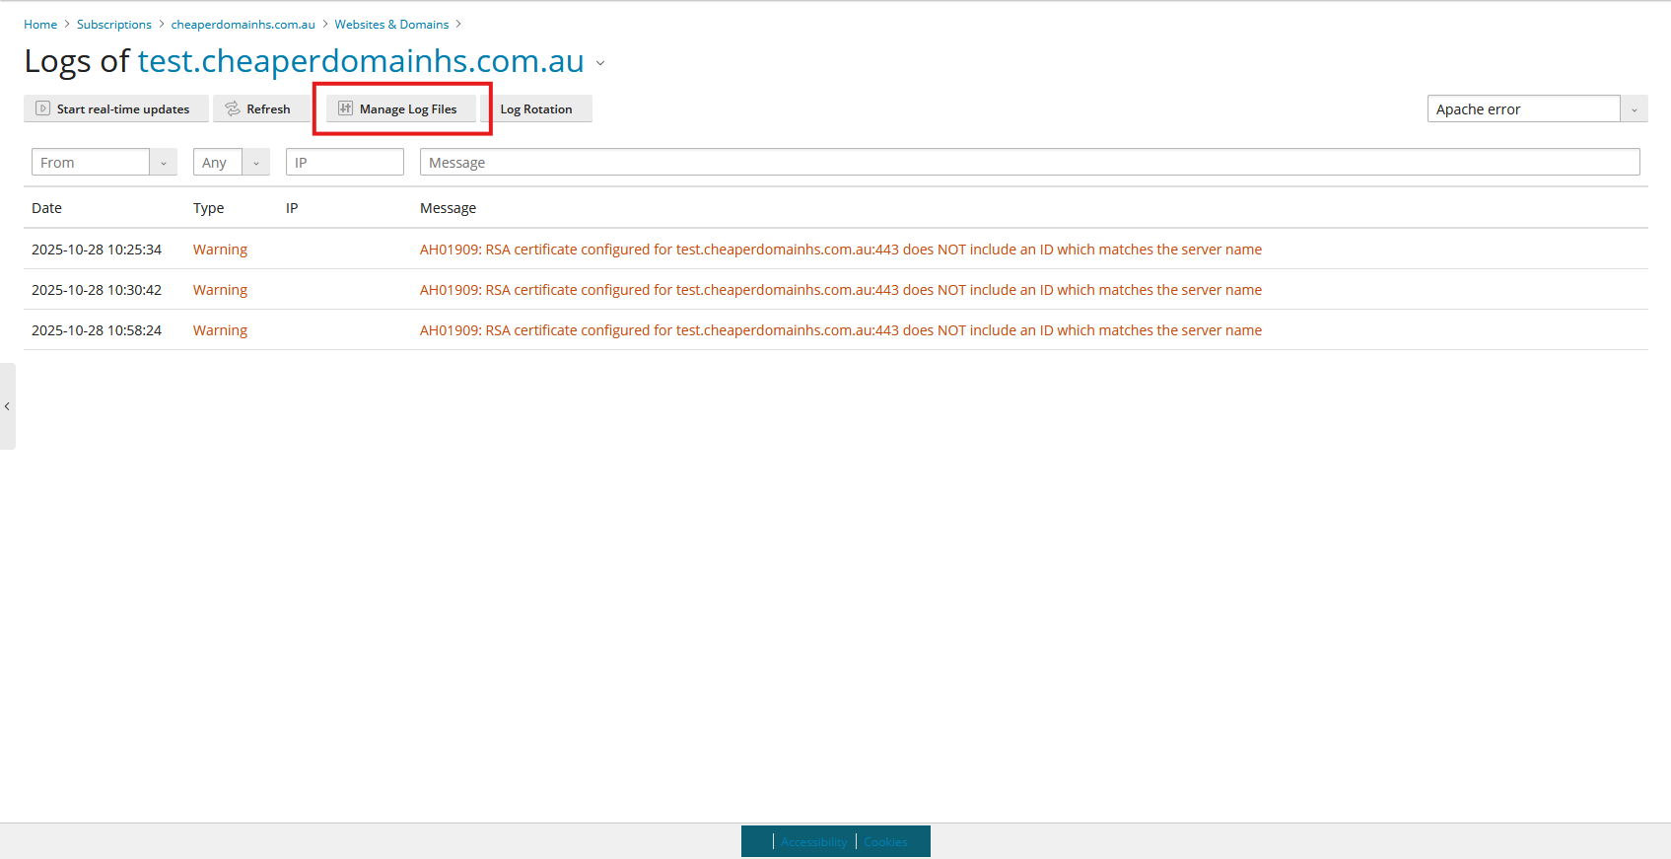The image size is (1671, 859).
Task: Click the Start real-time updates play icon
Action: point(42,108)
